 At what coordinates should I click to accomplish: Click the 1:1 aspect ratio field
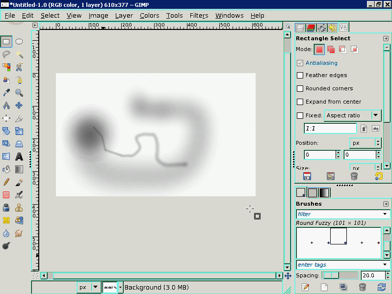tap(330, 129)
